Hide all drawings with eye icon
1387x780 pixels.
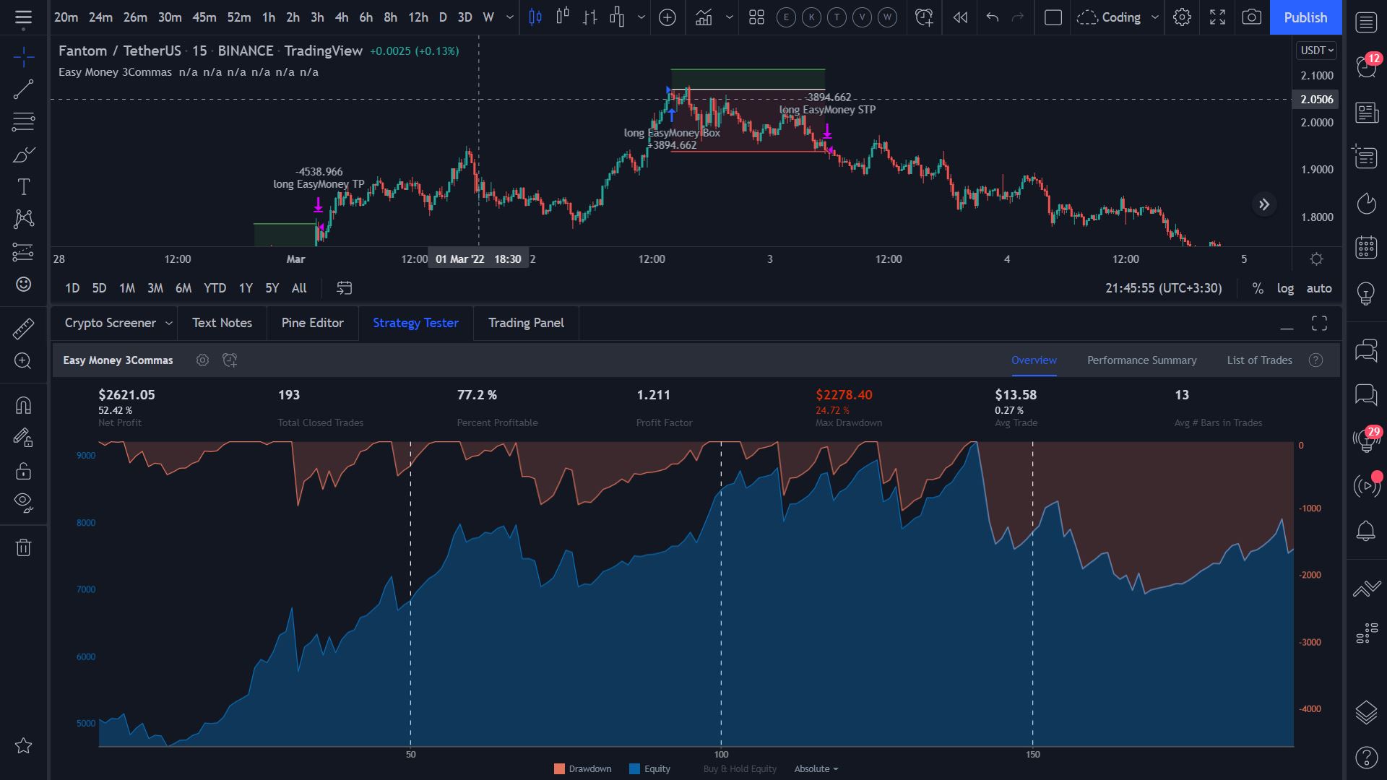tap(23, 503)
